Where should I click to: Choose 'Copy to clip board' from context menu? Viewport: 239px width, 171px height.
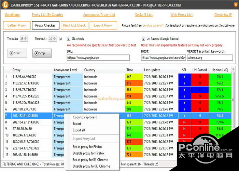(85, 117)
